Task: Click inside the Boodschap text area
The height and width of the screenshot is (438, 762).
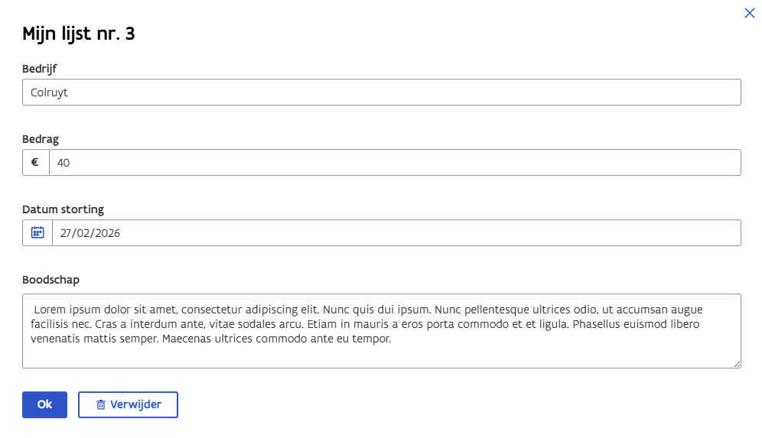Action: [x=381, y=352]
